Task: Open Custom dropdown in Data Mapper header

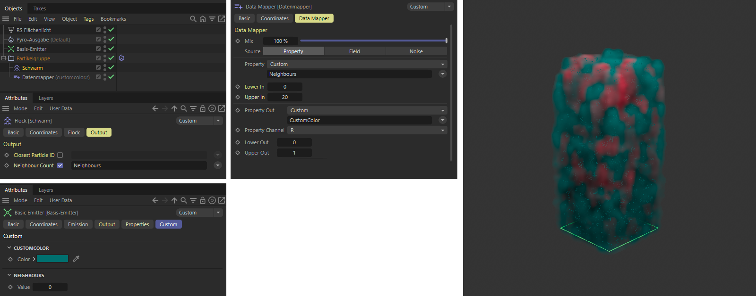Action: [x=430, y=7]
